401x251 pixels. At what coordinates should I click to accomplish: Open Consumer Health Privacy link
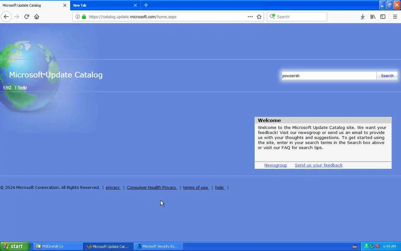tap(152, 187)
